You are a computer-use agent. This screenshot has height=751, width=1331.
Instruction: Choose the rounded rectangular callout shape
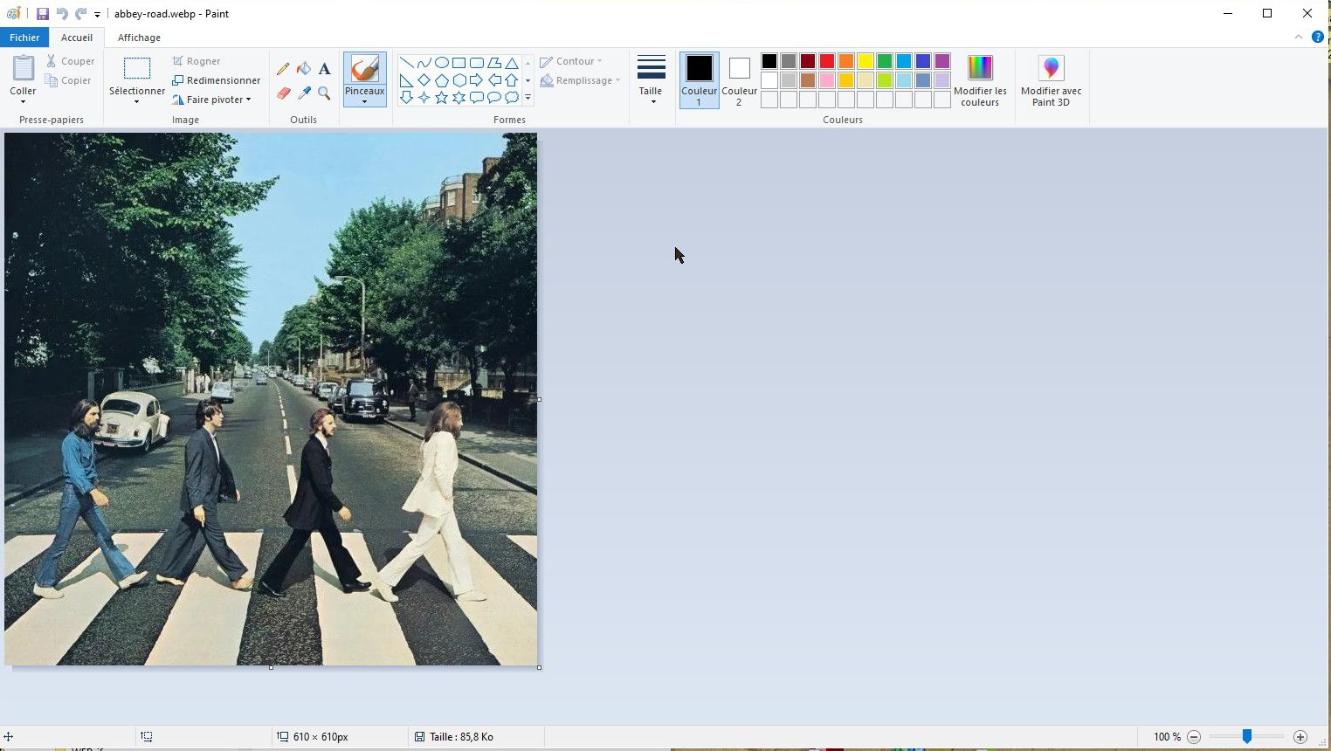476,97
